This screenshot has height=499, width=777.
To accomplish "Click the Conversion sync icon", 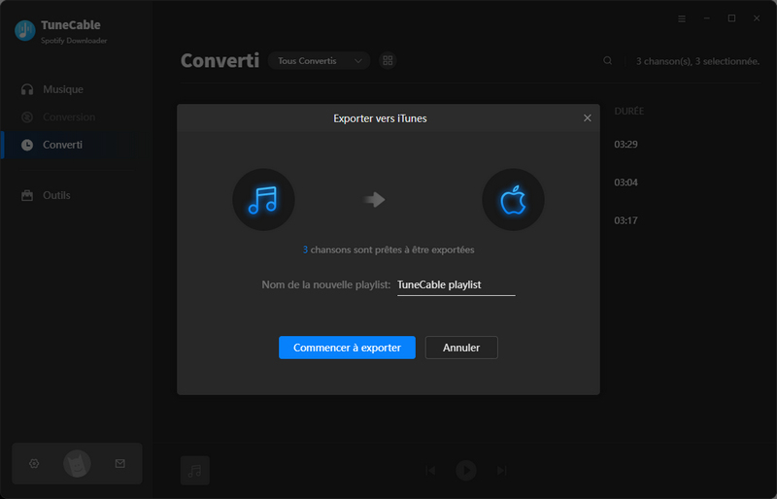I will (27, 116).
